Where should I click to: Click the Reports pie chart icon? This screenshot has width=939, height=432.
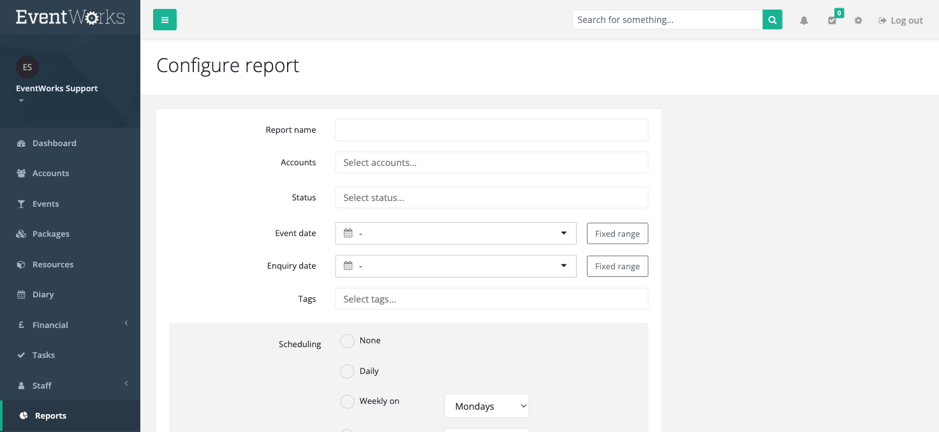click(x=24, y=416)
